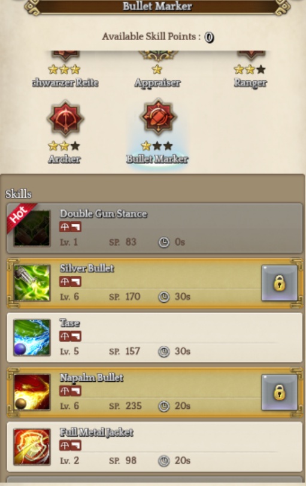Open the Schwarzer Reiter class label
The width and height of the screenshot is (306, 486).
click(x=65, y=83)
